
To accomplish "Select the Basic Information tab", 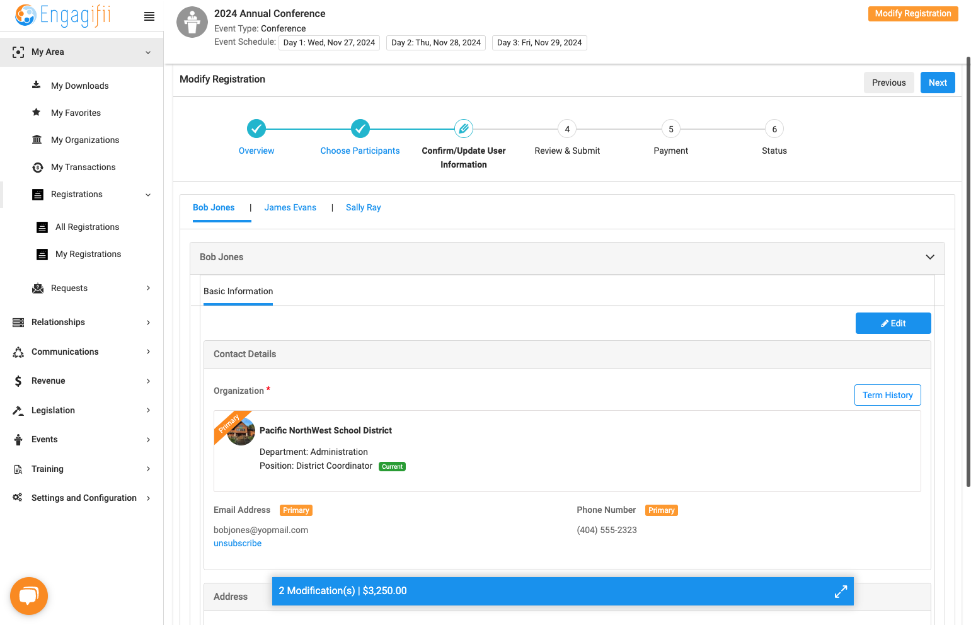I will point(238,291).
